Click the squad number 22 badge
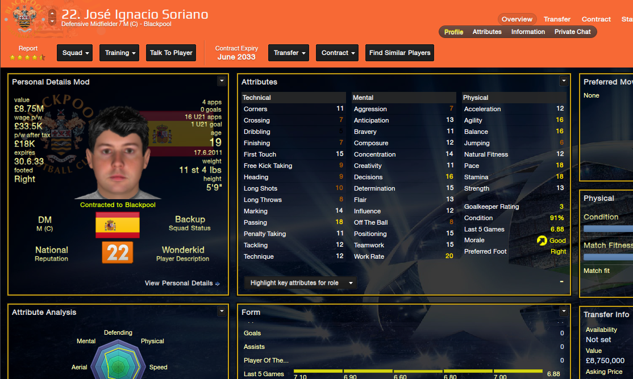633x379 pixels. pos(118,252)
